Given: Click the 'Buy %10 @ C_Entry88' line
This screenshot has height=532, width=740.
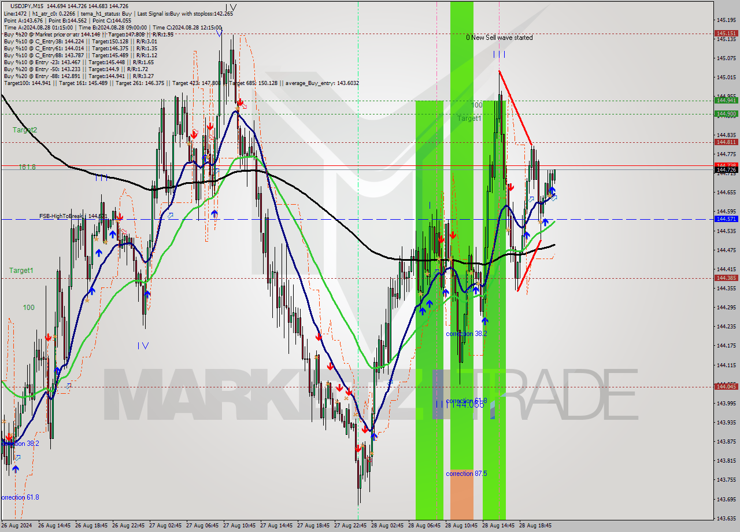Looking at the screenshot, I should (x=80, y=55).
